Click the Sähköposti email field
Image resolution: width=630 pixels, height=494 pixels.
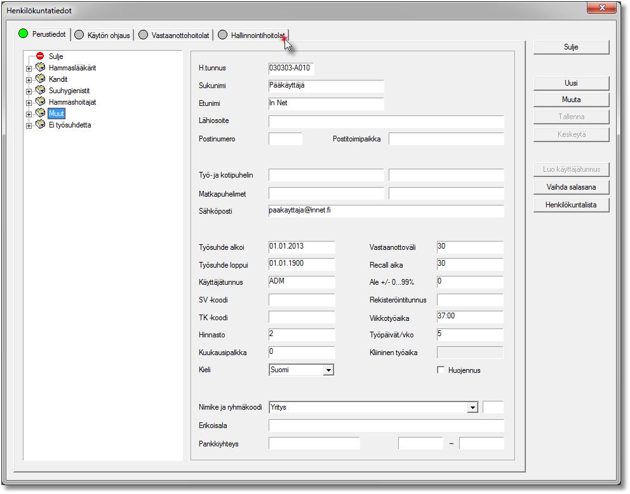(x=386, y=211)
